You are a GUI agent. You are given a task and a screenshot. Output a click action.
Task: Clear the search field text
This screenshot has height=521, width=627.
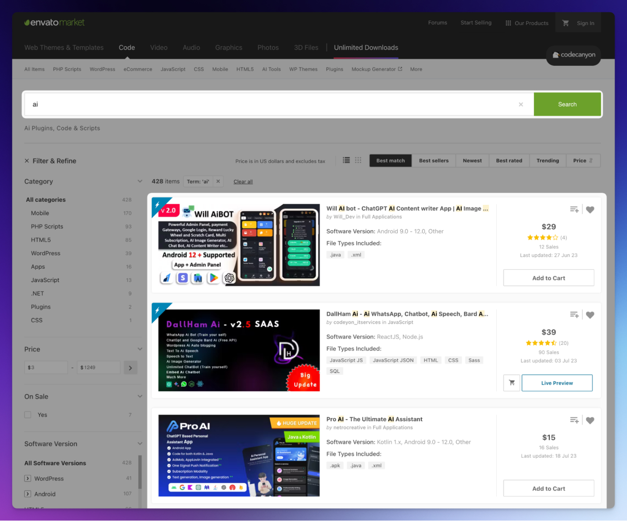tap(521, 104)
